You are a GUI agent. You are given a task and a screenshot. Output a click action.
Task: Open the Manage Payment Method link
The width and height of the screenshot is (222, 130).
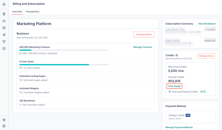pos(179,127)
